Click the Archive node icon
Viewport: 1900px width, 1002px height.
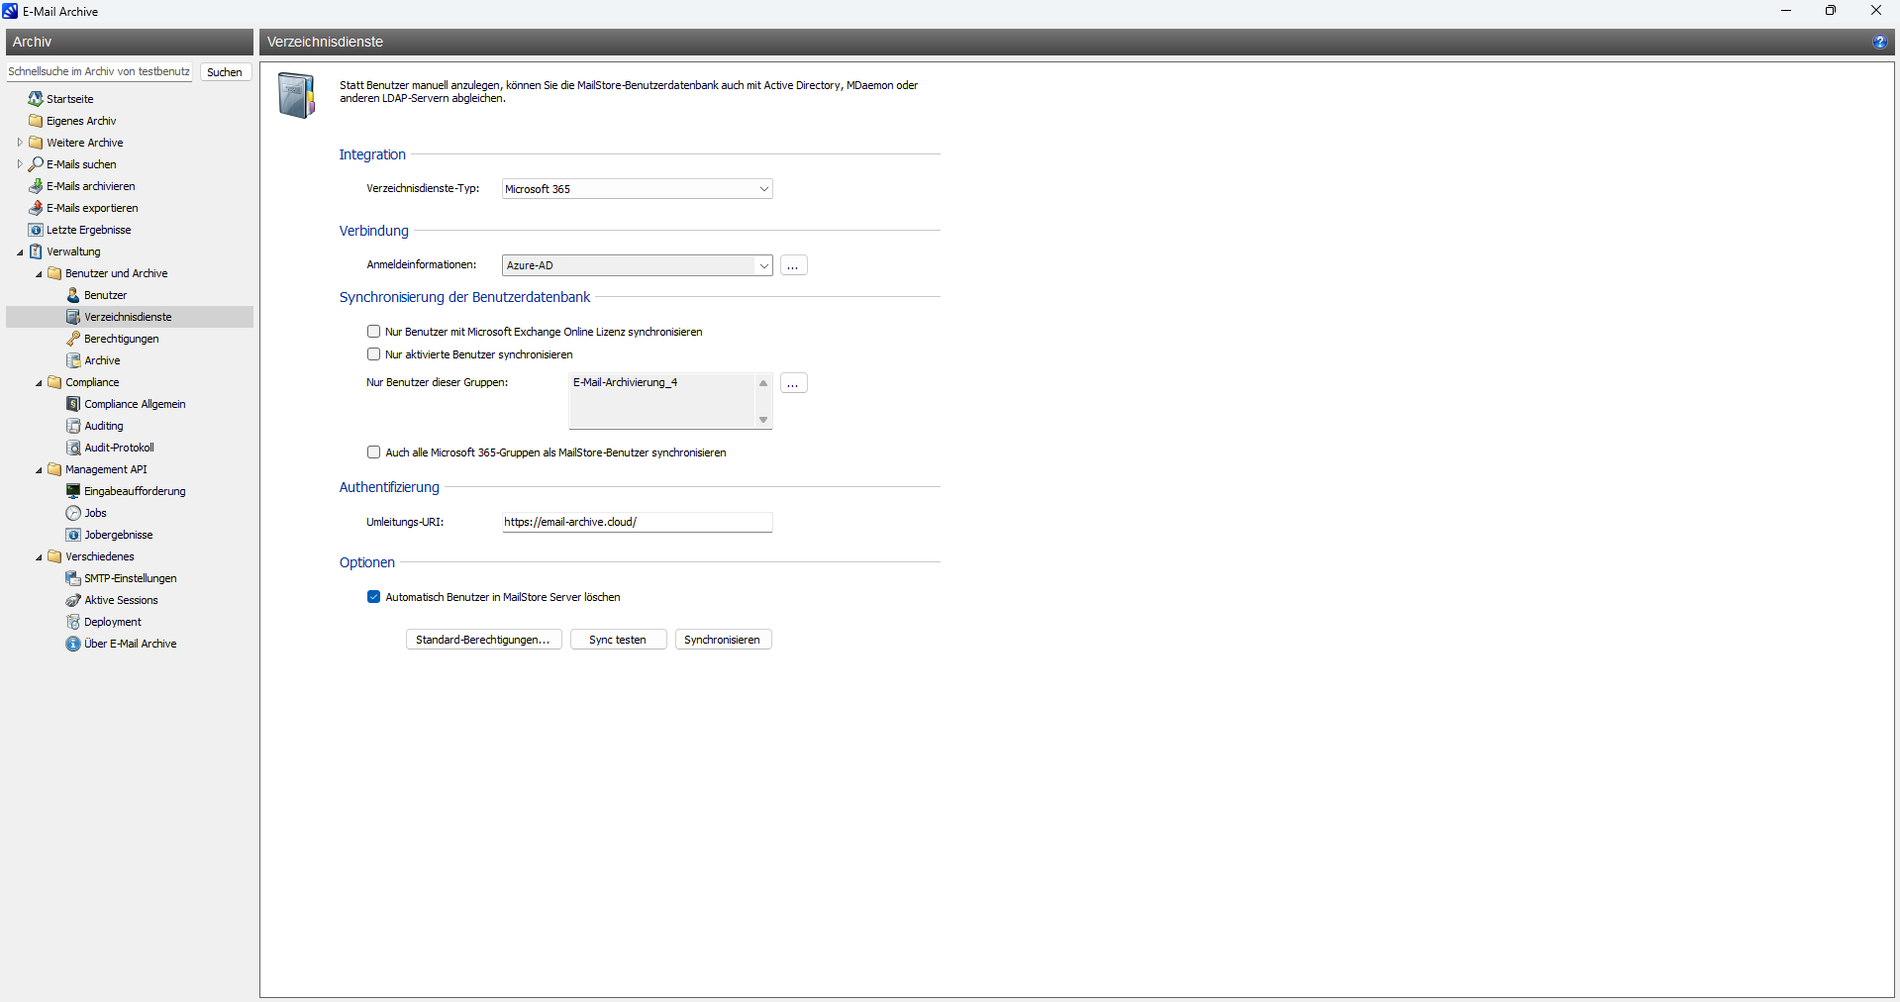tap(73, 360)
